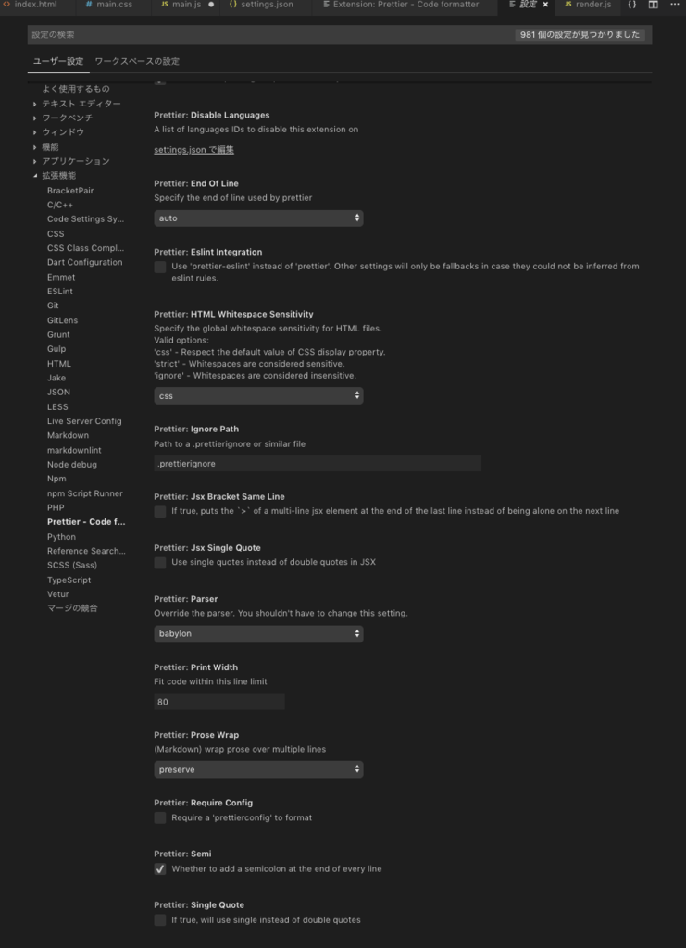Switch to the ワークスペースの設定 tab
This screenshot has height=948, width=686.
(135, 61)
